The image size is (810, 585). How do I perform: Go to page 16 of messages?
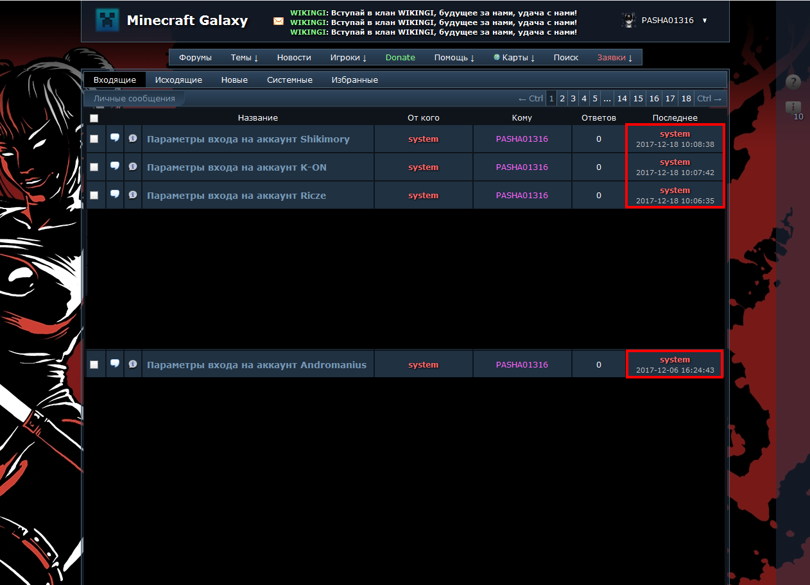(654, 99)
